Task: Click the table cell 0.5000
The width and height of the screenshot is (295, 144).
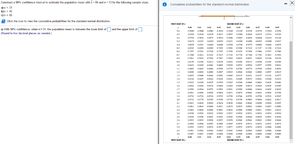Action: coord(191,31)
